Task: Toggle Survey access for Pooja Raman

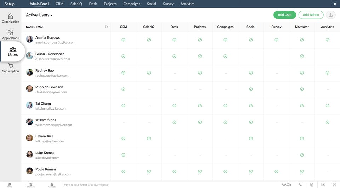Action: click(276, 171)
